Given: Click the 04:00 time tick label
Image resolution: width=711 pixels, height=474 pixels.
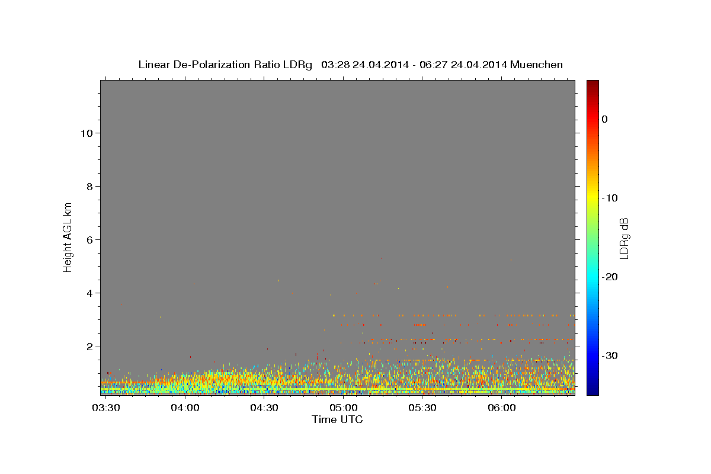Looking at the screenshot, I should (185, 408).
